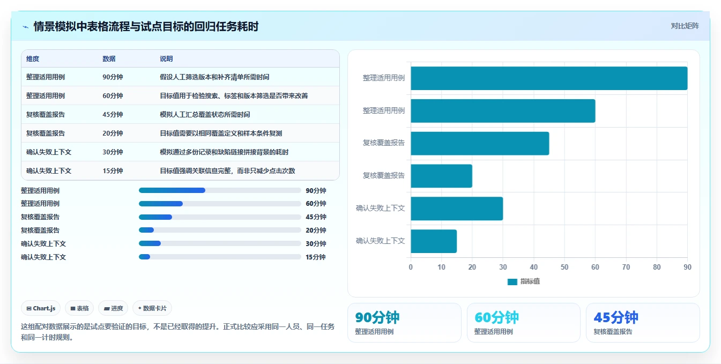The image size is (721, 364).
Task: Click the progress bar labeled 90分钟
Action: coord(220,190)
